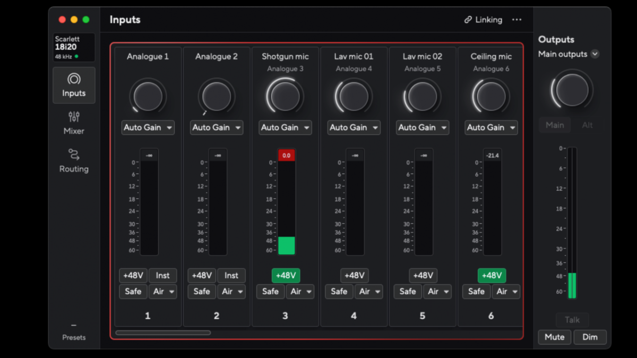Expand the Main outputs selector chevron

click(x=595, y=54)
